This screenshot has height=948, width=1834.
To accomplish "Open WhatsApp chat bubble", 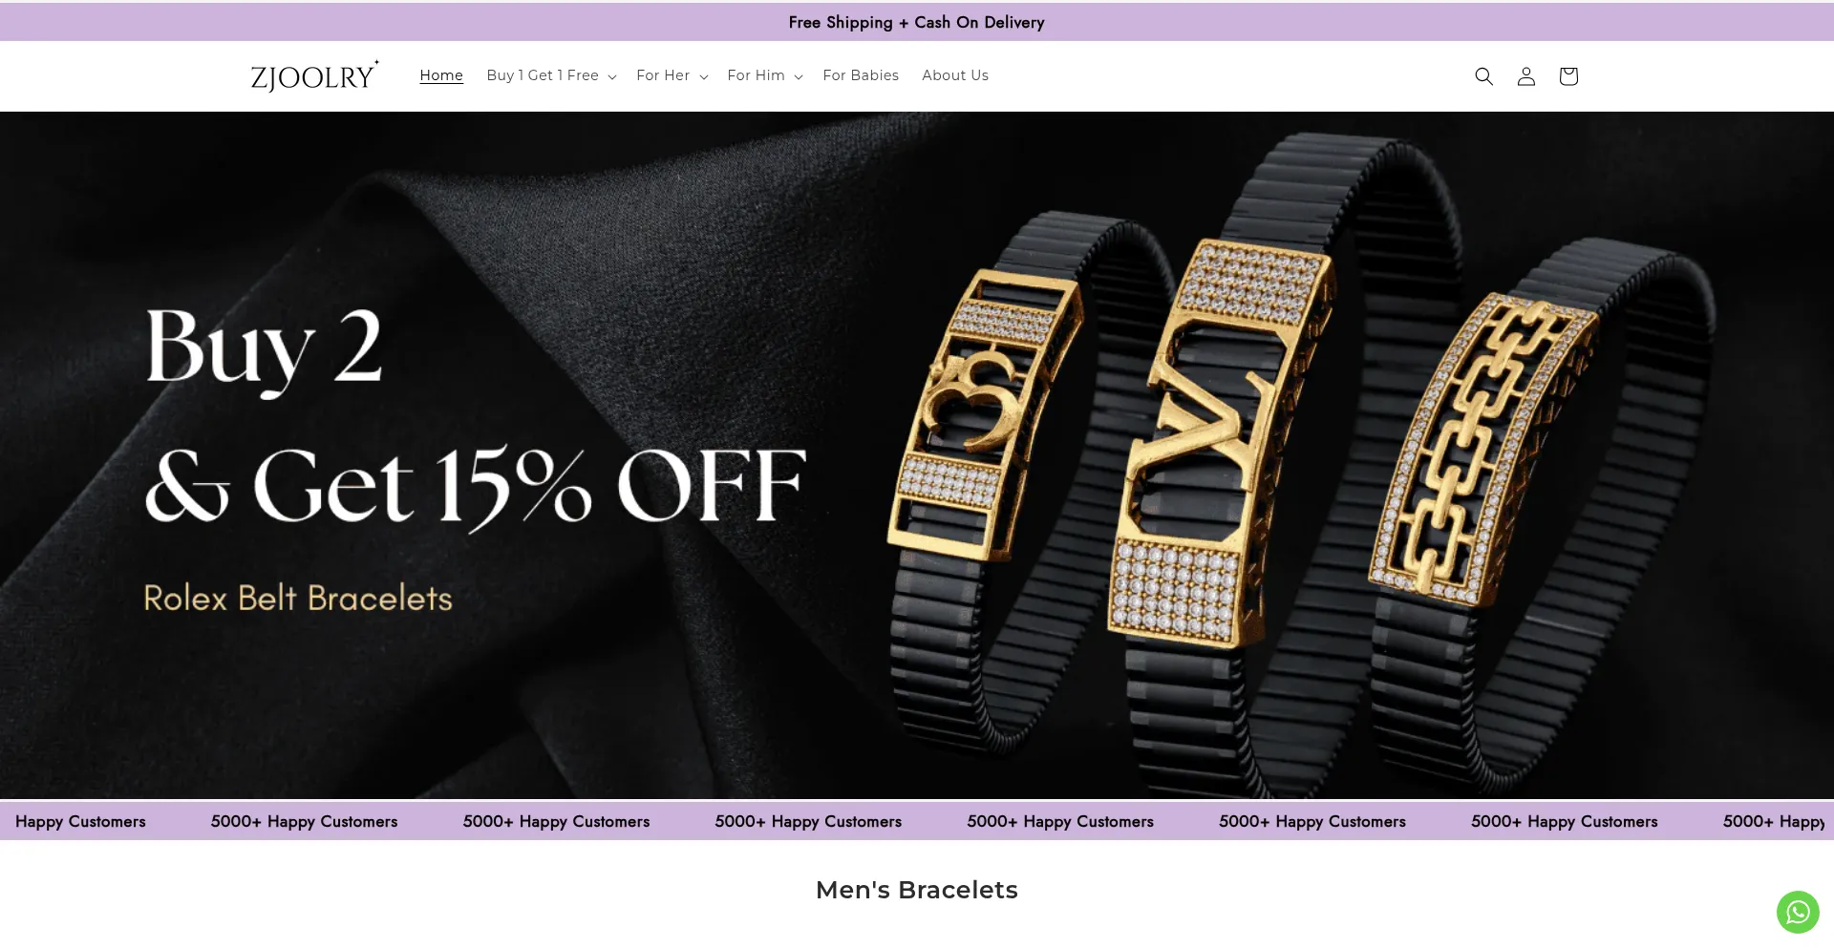I will point(1798,912).
